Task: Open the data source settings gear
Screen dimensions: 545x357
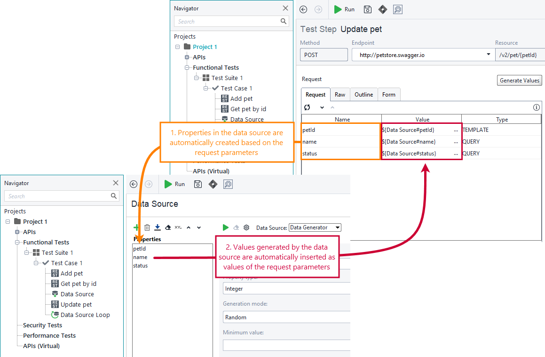Action: click(246, 227)
